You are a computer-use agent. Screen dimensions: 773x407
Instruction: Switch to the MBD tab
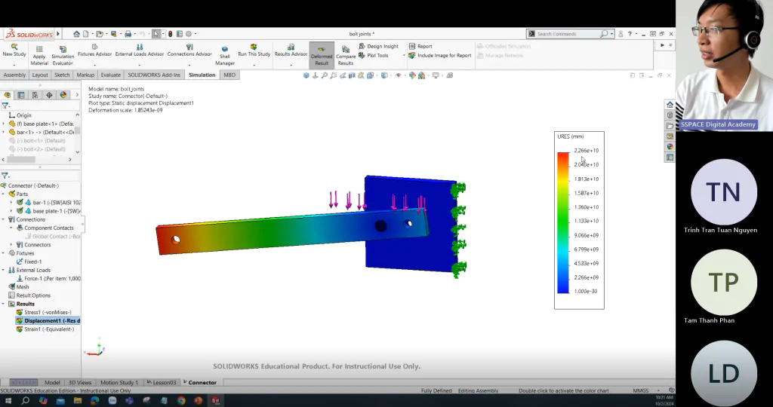[x=229, y=75]
